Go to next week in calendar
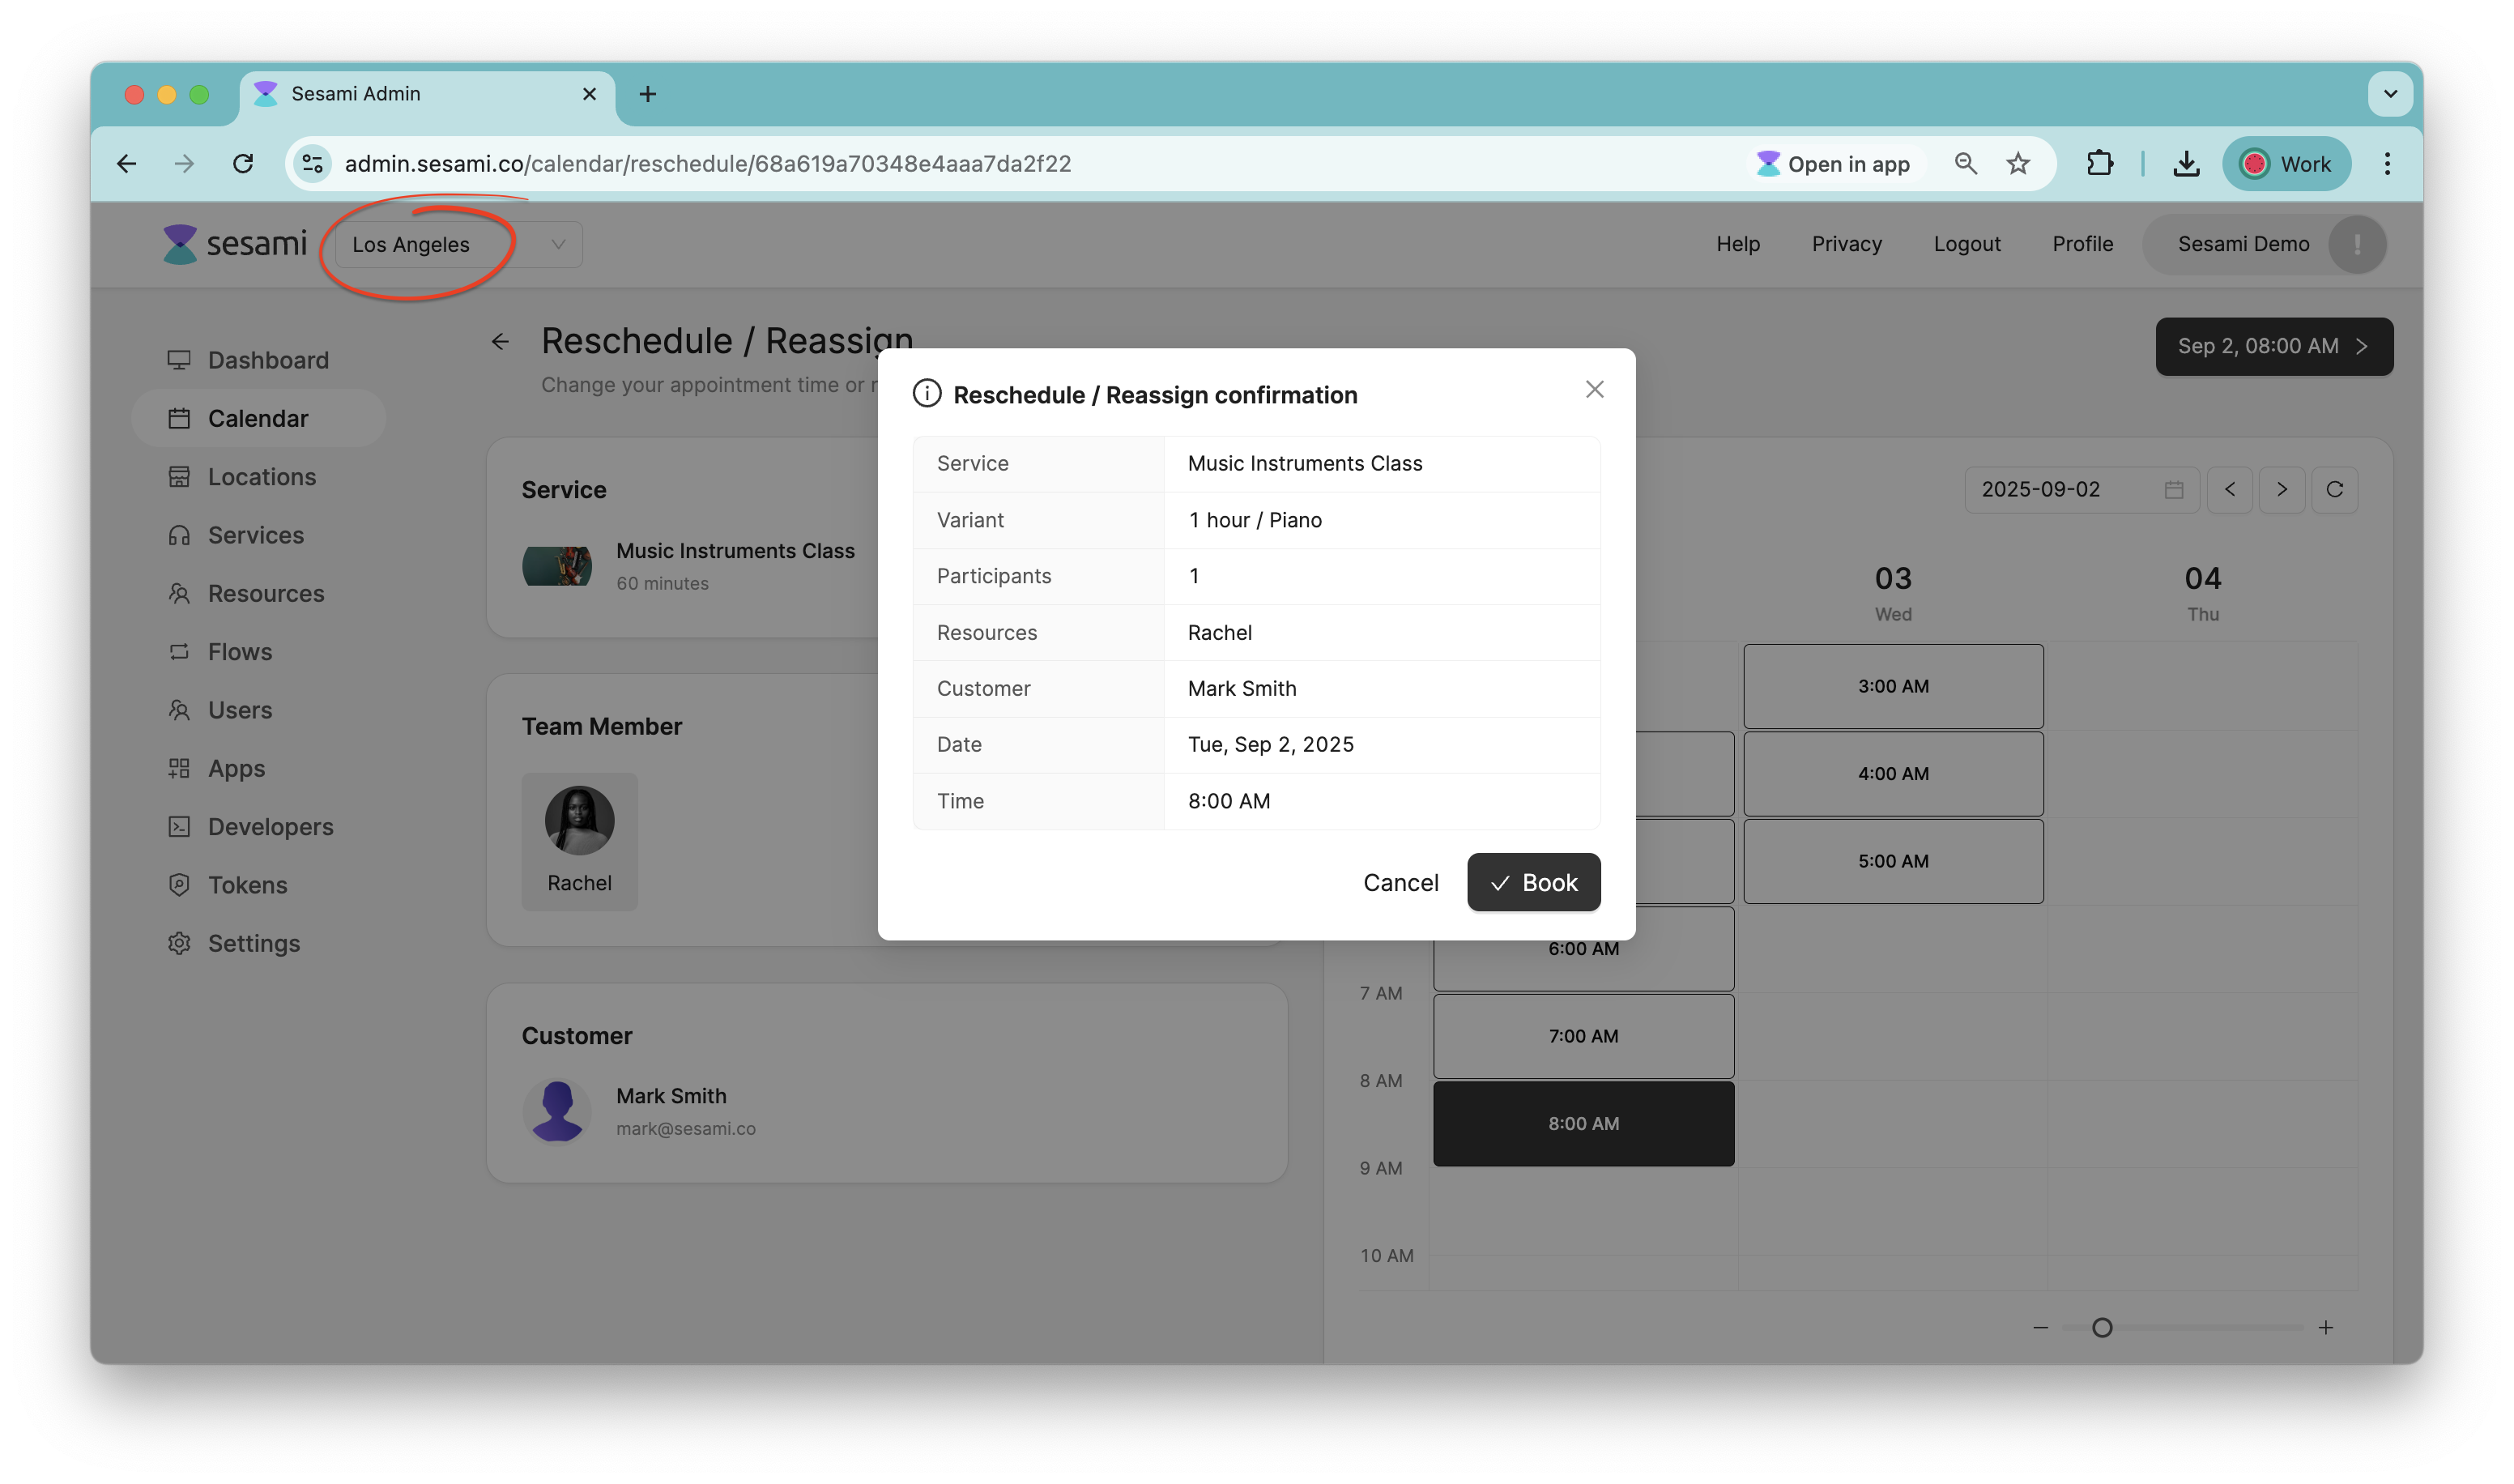 click(x=2281, y=489)
